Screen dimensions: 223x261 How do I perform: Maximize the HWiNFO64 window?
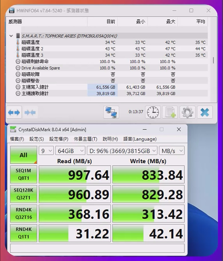pyautogui.click(x=191, y=11)
